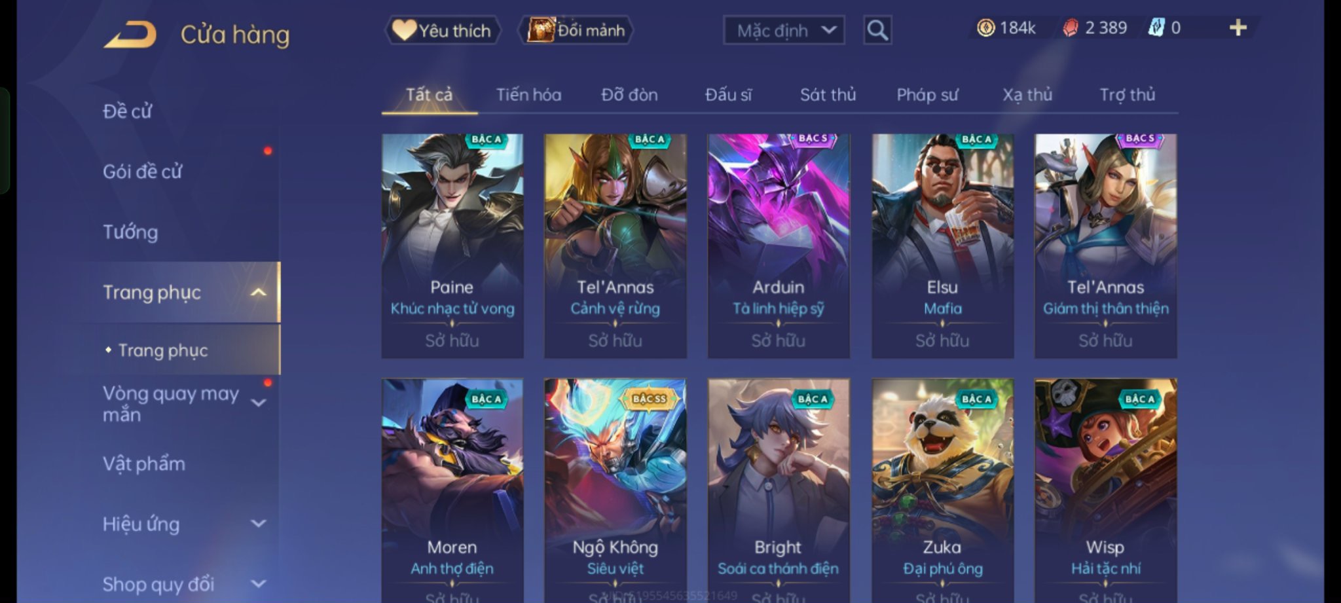
Task: Click the heart icon on Yêu thích
Action: [404, 29]
